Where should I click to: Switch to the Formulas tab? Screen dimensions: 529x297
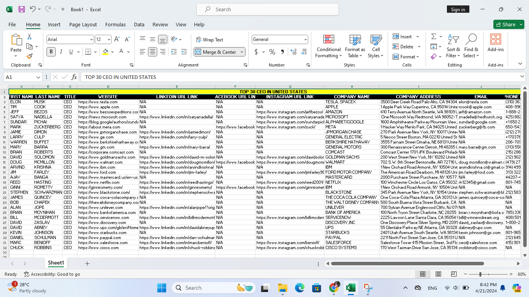coord(115,24)
